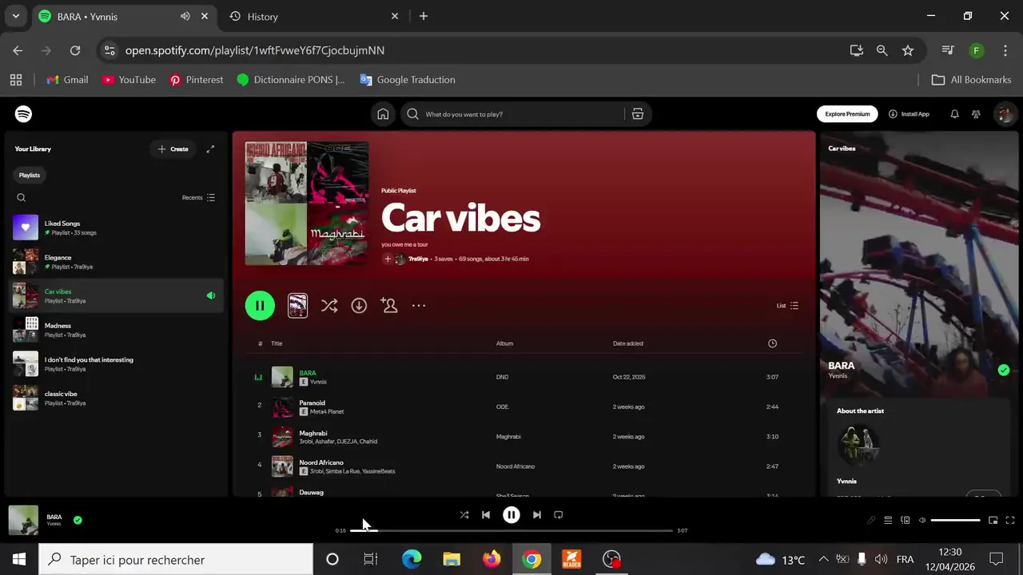Open 'I don't find you that interesting' playlist
Viewport: 1023px width, 575px height.
pos(116,364)
